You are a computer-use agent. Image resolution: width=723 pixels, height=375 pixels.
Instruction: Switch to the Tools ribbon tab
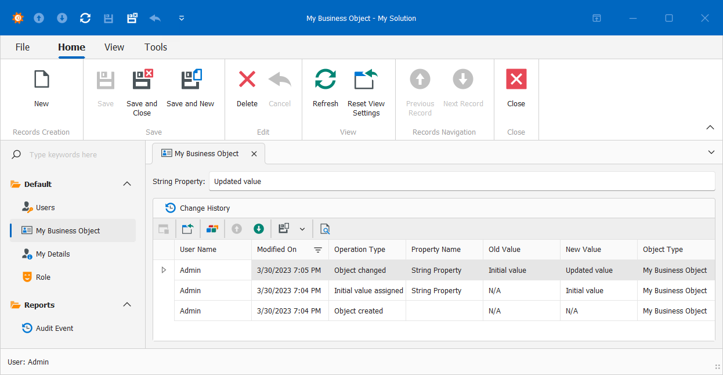click(156, 47)
